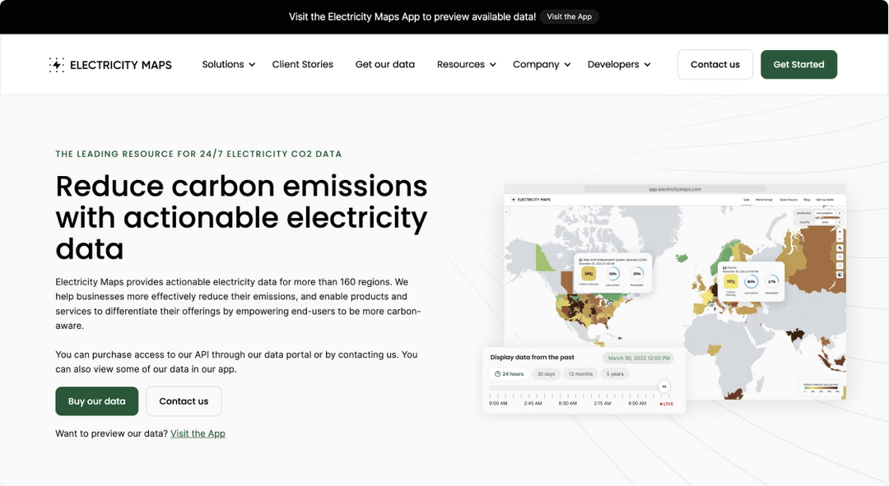The height and width of the screenshot is (486, 889).
Task: Click the US flag icon in the New York tooltip
Action: click(x=581, y=260)
